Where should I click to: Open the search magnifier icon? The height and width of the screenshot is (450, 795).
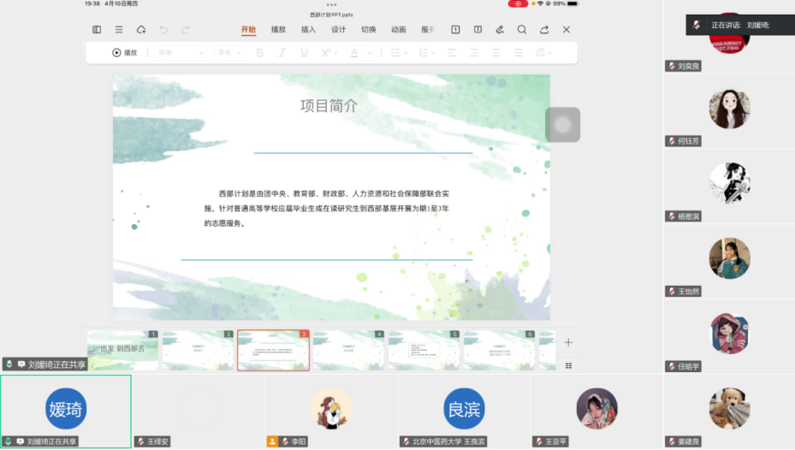(x=522, y=30)
